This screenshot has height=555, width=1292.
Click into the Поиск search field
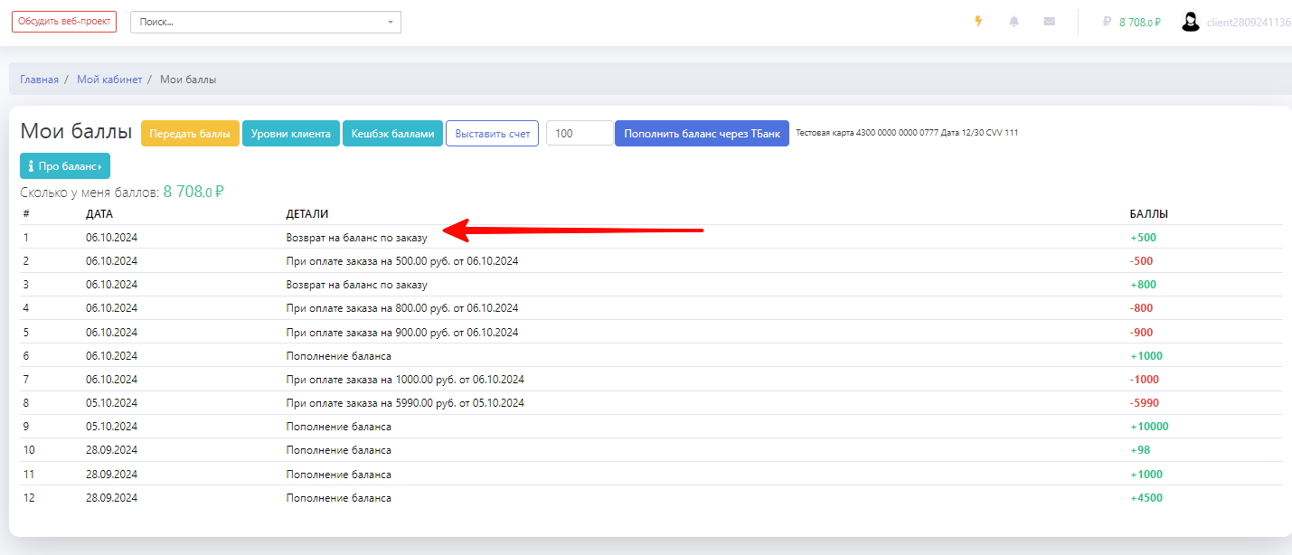258,22
